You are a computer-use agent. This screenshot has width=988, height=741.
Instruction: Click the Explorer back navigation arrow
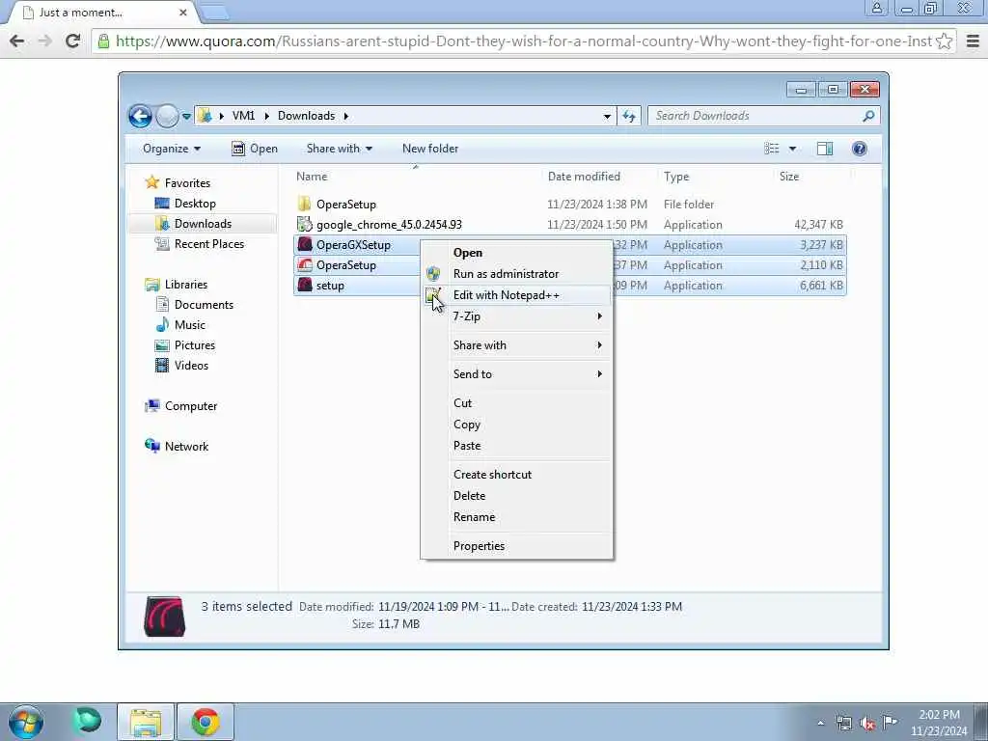pyautogui.click(x=140, y=116)
